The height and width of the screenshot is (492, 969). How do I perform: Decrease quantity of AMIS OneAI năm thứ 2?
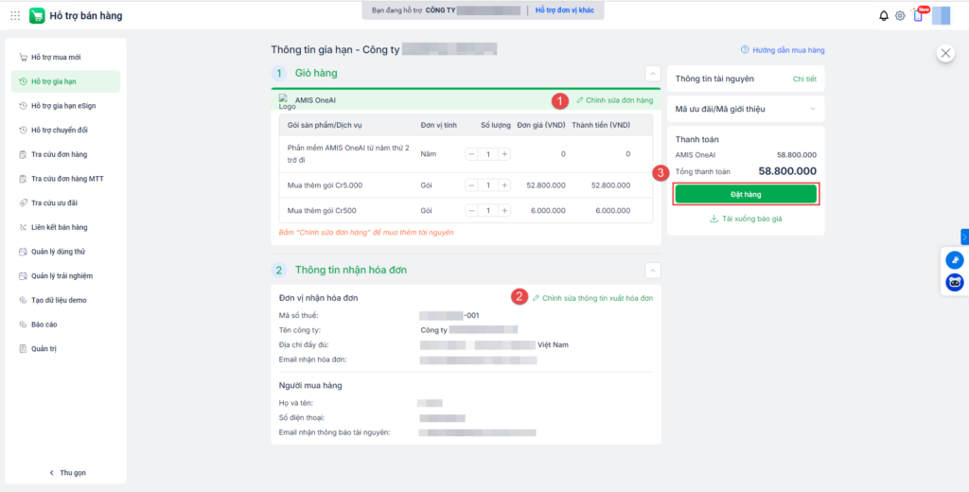click(471, 154)
